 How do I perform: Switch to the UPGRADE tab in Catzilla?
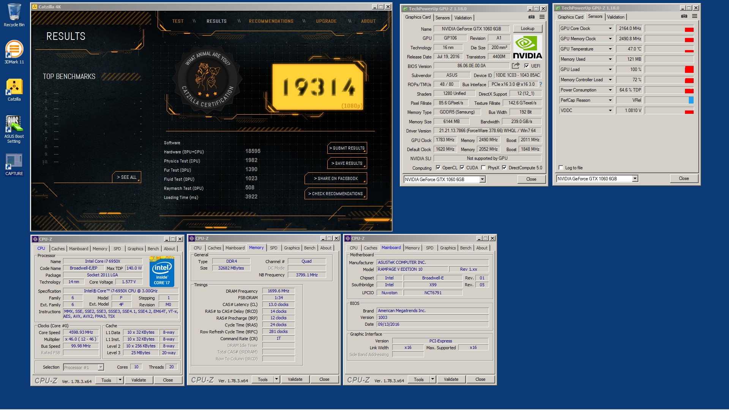326,21
